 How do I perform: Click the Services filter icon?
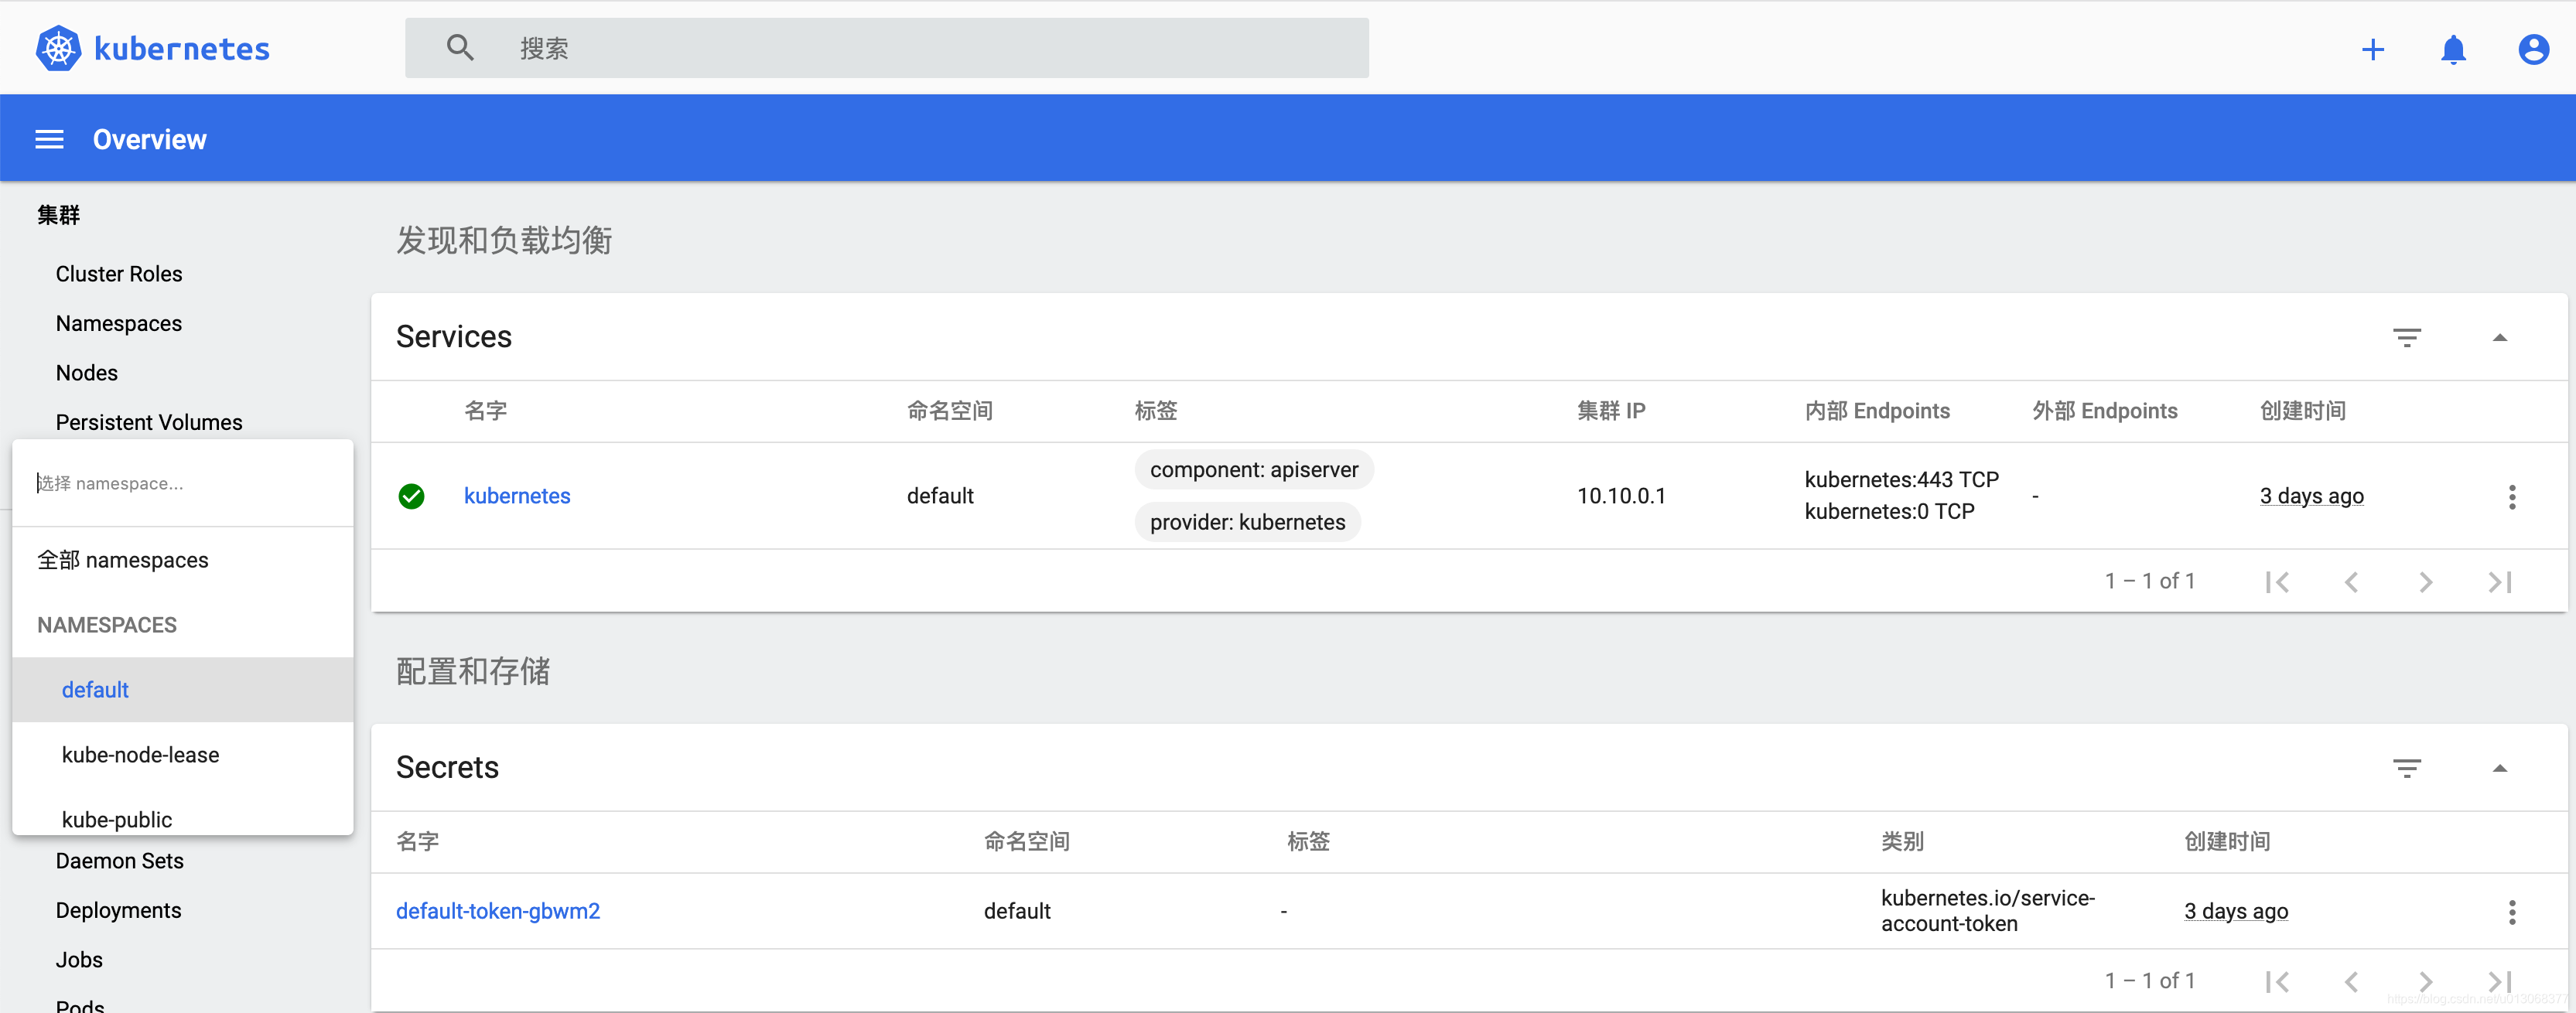tap(2406, 338)
